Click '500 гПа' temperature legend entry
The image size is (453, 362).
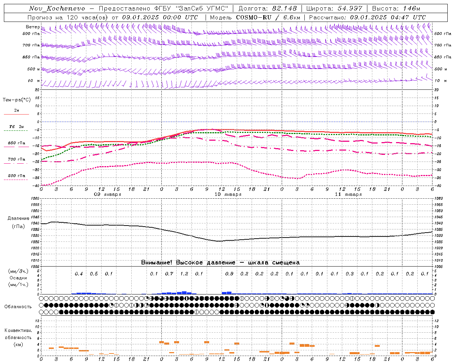click(x=16, y=176)
